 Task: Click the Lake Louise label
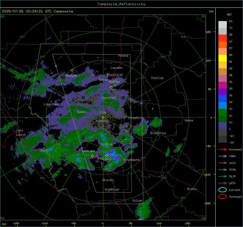(21, 133)
